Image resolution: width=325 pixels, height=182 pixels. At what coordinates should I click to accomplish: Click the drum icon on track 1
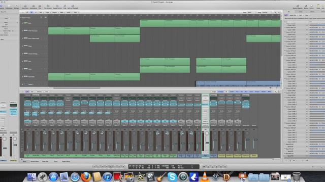tap(26, 23)
